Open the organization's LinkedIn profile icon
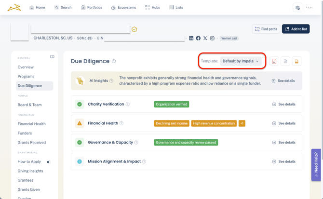The height and width of the screenshot is (199, 323). point(191,38)
